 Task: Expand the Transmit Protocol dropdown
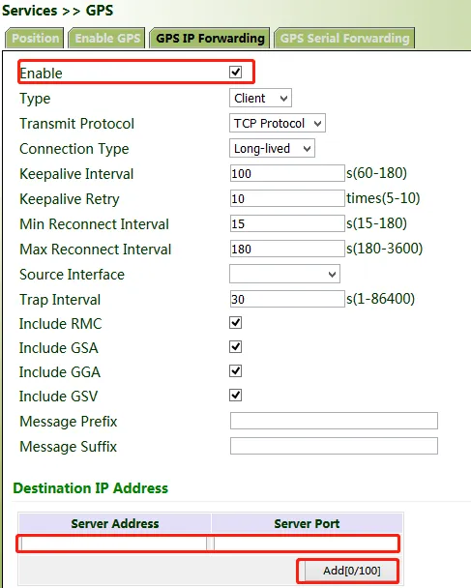278,124
